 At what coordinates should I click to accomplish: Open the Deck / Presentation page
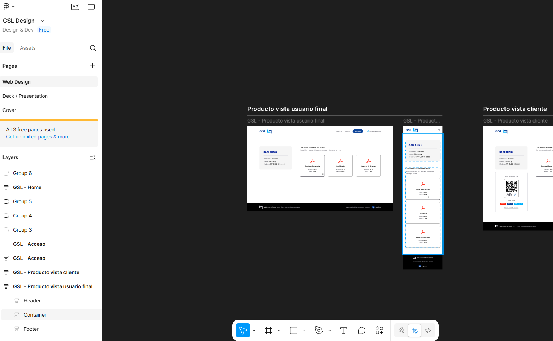click(x=25, y=96)
